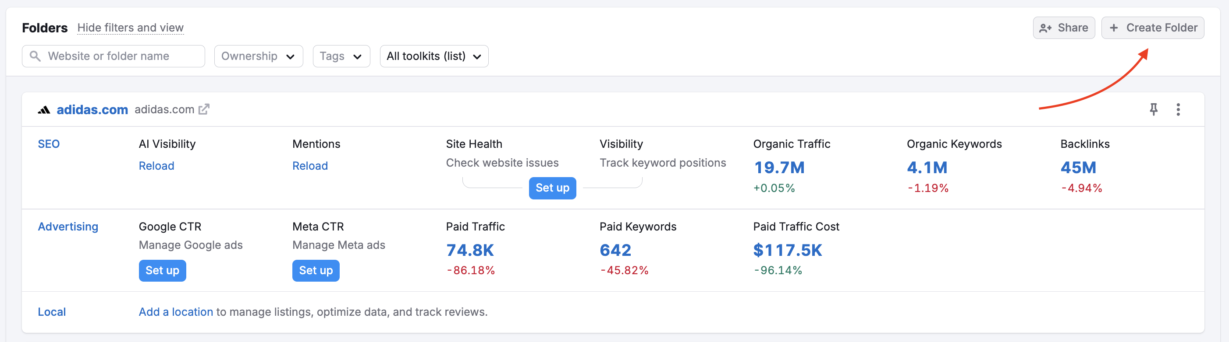Reload the Mentions data
1229x342 pixels.
tap(310, 166)
